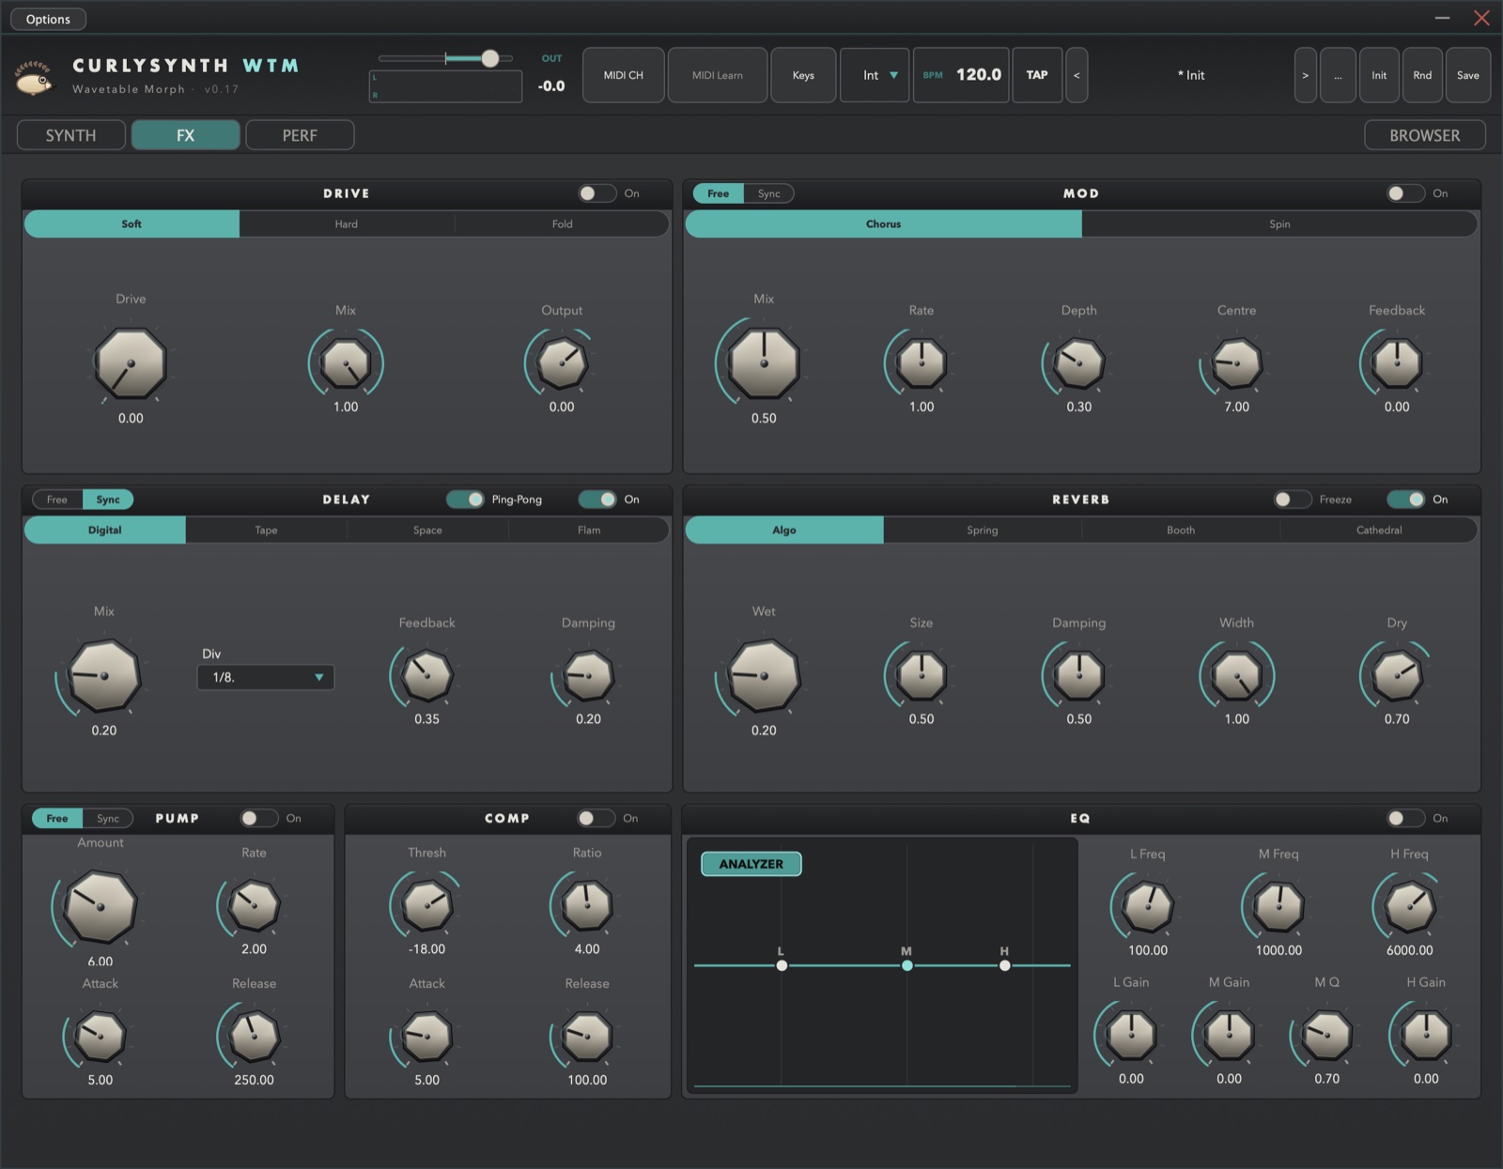The image size is (1503, 1169).
Task: Click the * Init preset name display
Action: tap(1191, 75)
